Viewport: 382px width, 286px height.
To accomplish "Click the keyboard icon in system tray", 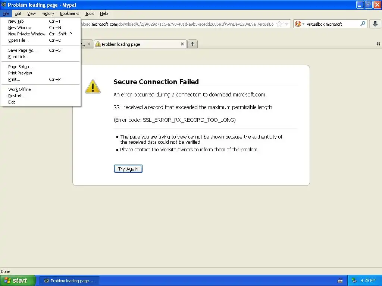I will point(340,281).
